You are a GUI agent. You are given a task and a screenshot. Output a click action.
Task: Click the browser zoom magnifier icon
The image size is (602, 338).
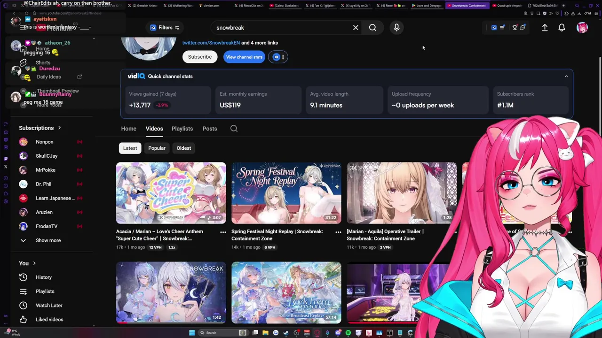(x=526, y=13)
